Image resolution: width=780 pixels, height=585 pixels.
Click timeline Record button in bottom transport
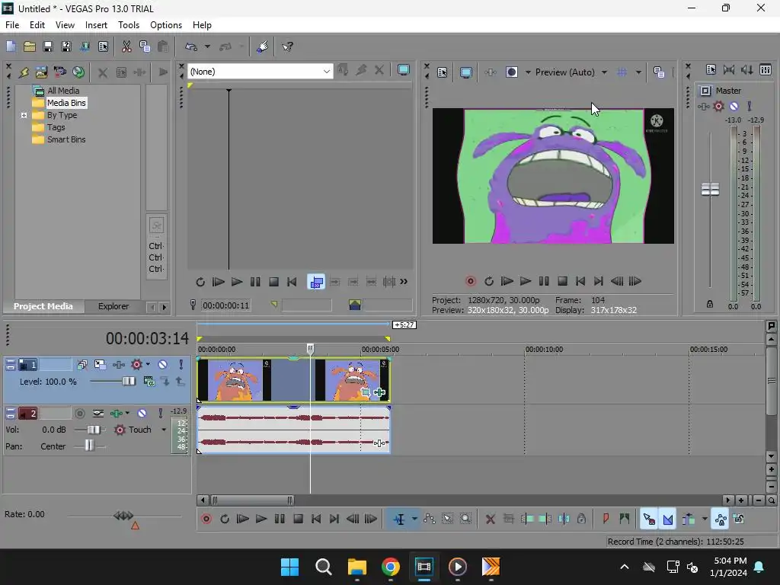[x=206, y=519]
